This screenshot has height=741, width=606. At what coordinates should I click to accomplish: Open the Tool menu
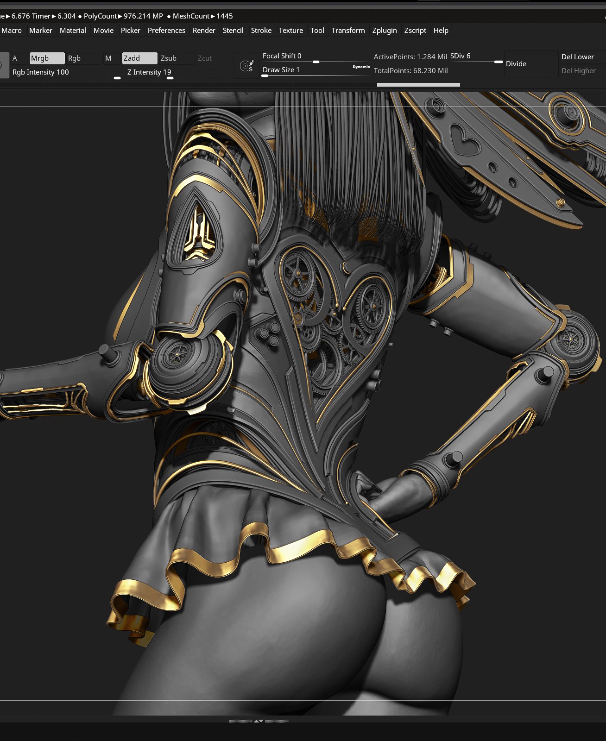(317, 31)
